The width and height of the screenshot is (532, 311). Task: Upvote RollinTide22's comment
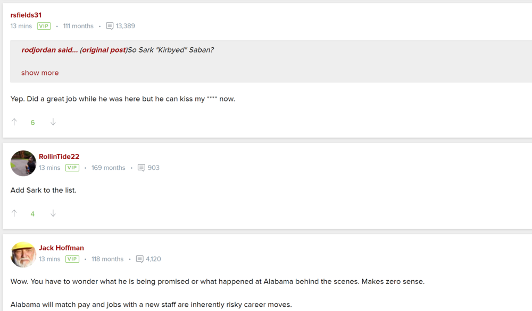14,213
